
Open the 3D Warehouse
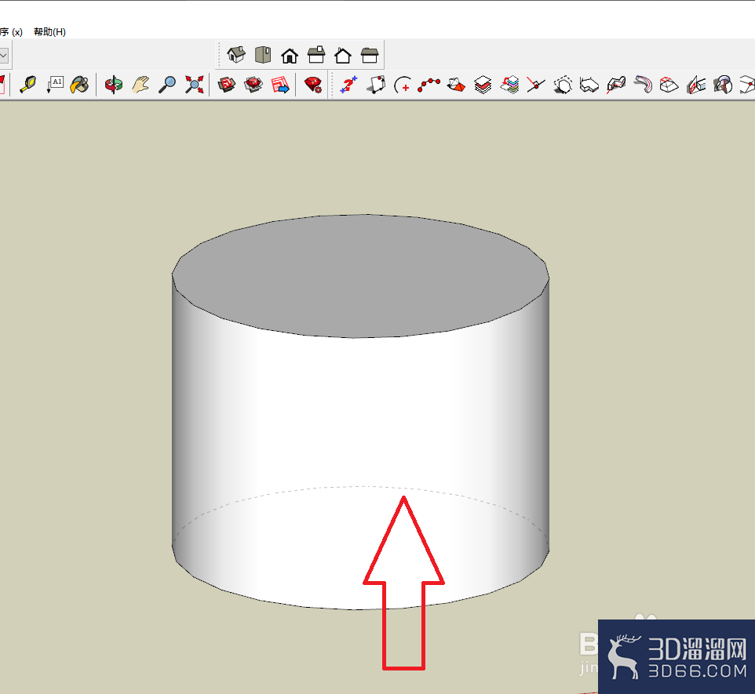(x=226, y=85)
